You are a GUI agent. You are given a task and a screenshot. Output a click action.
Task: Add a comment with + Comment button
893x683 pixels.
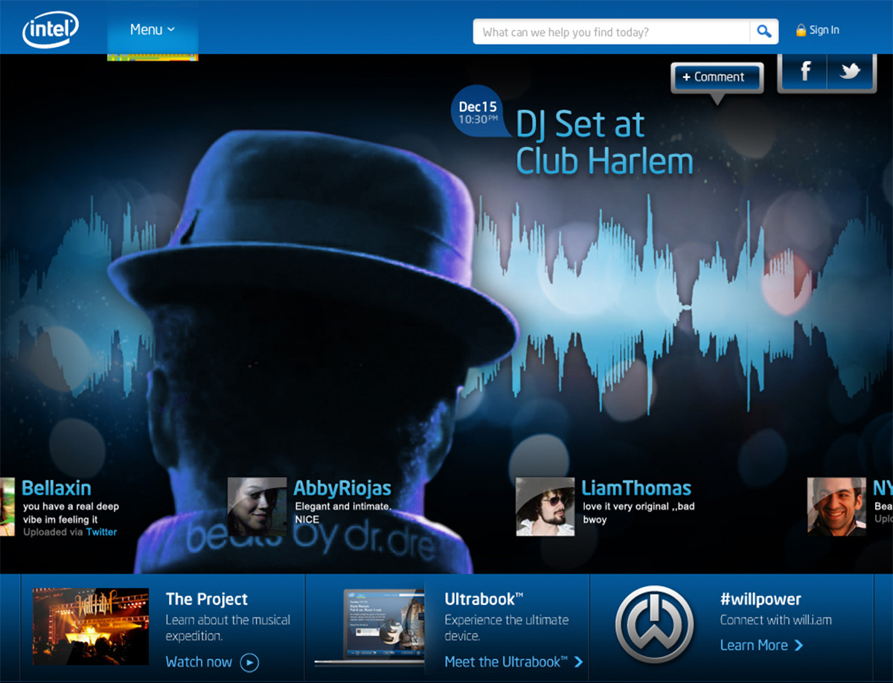point(717,77)
